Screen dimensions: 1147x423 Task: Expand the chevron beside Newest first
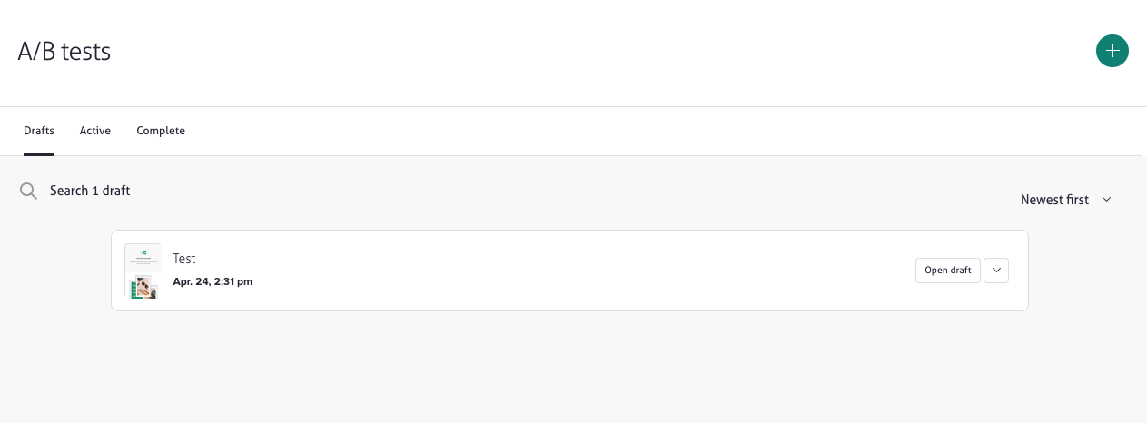pos(1106,200)
